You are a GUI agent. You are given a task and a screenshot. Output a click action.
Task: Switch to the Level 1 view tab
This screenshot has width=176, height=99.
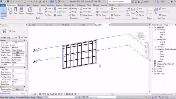(x=51, y=25)
